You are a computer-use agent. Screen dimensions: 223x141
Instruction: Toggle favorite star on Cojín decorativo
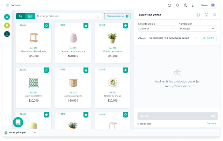coord(46,70)
